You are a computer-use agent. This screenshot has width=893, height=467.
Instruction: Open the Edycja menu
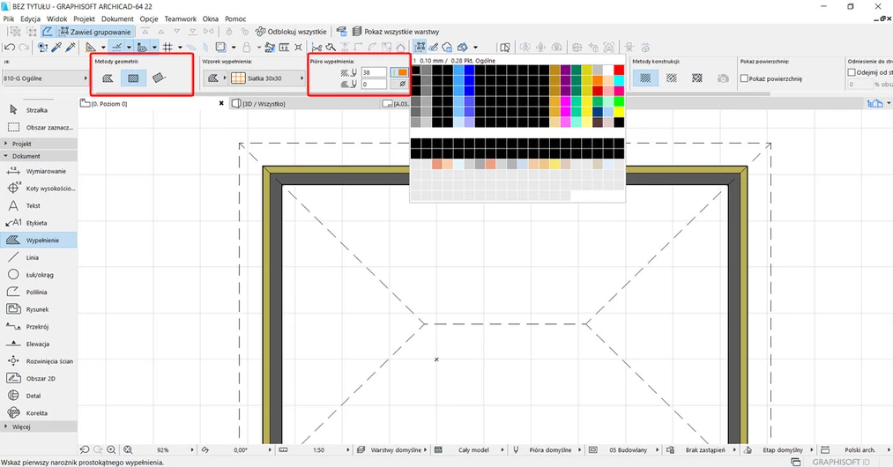pyautogui.click(x=30, y=19)
